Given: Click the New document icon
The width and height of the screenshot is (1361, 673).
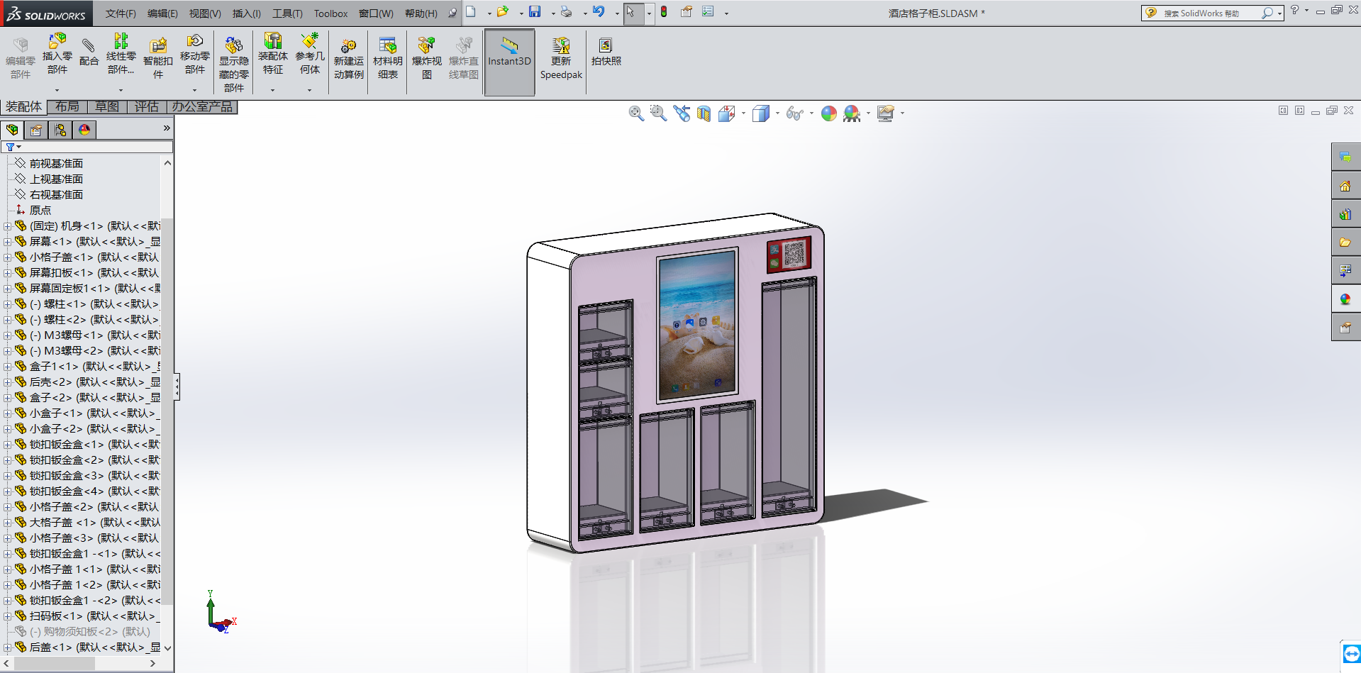Looking at the screenshot, I should pos(471,11).
